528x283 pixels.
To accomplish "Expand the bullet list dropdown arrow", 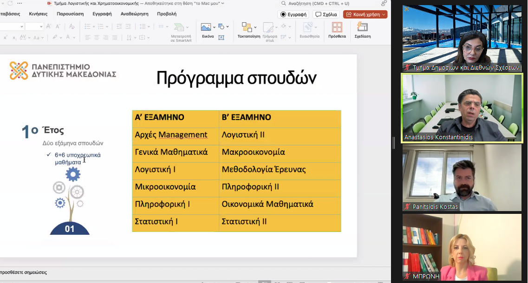I will pyautogui.click(x=93, y=26).
